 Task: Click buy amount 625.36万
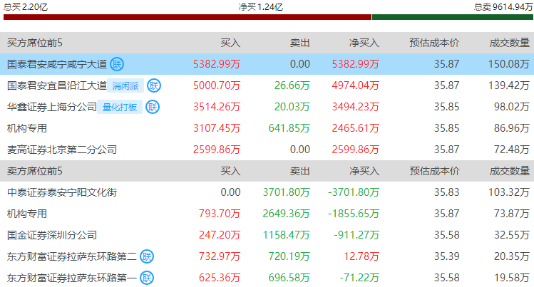coord(220,278)
